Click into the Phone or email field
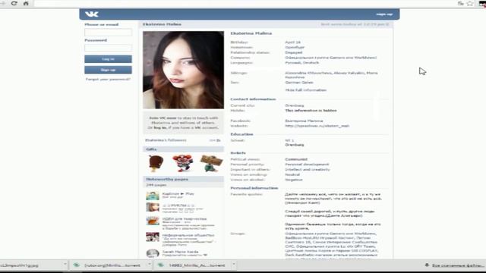The image size is (486, 273). [108, 32]
